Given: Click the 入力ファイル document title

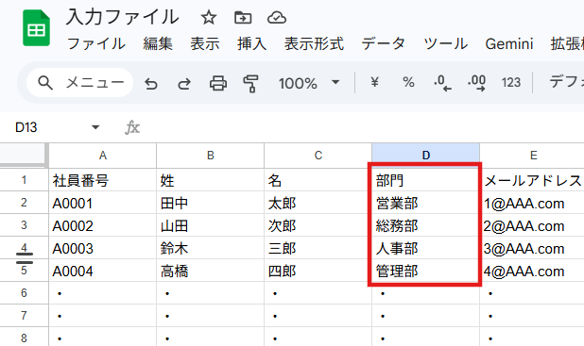Looking at the screenshot, I should pos(123,18).
